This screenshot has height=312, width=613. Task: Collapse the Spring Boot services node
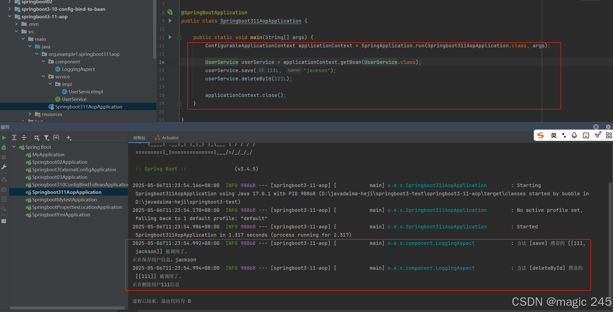(14, 147)
